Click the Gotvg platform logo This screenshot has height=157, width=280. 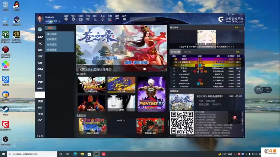pyautogui.click(x=221, y=20)
